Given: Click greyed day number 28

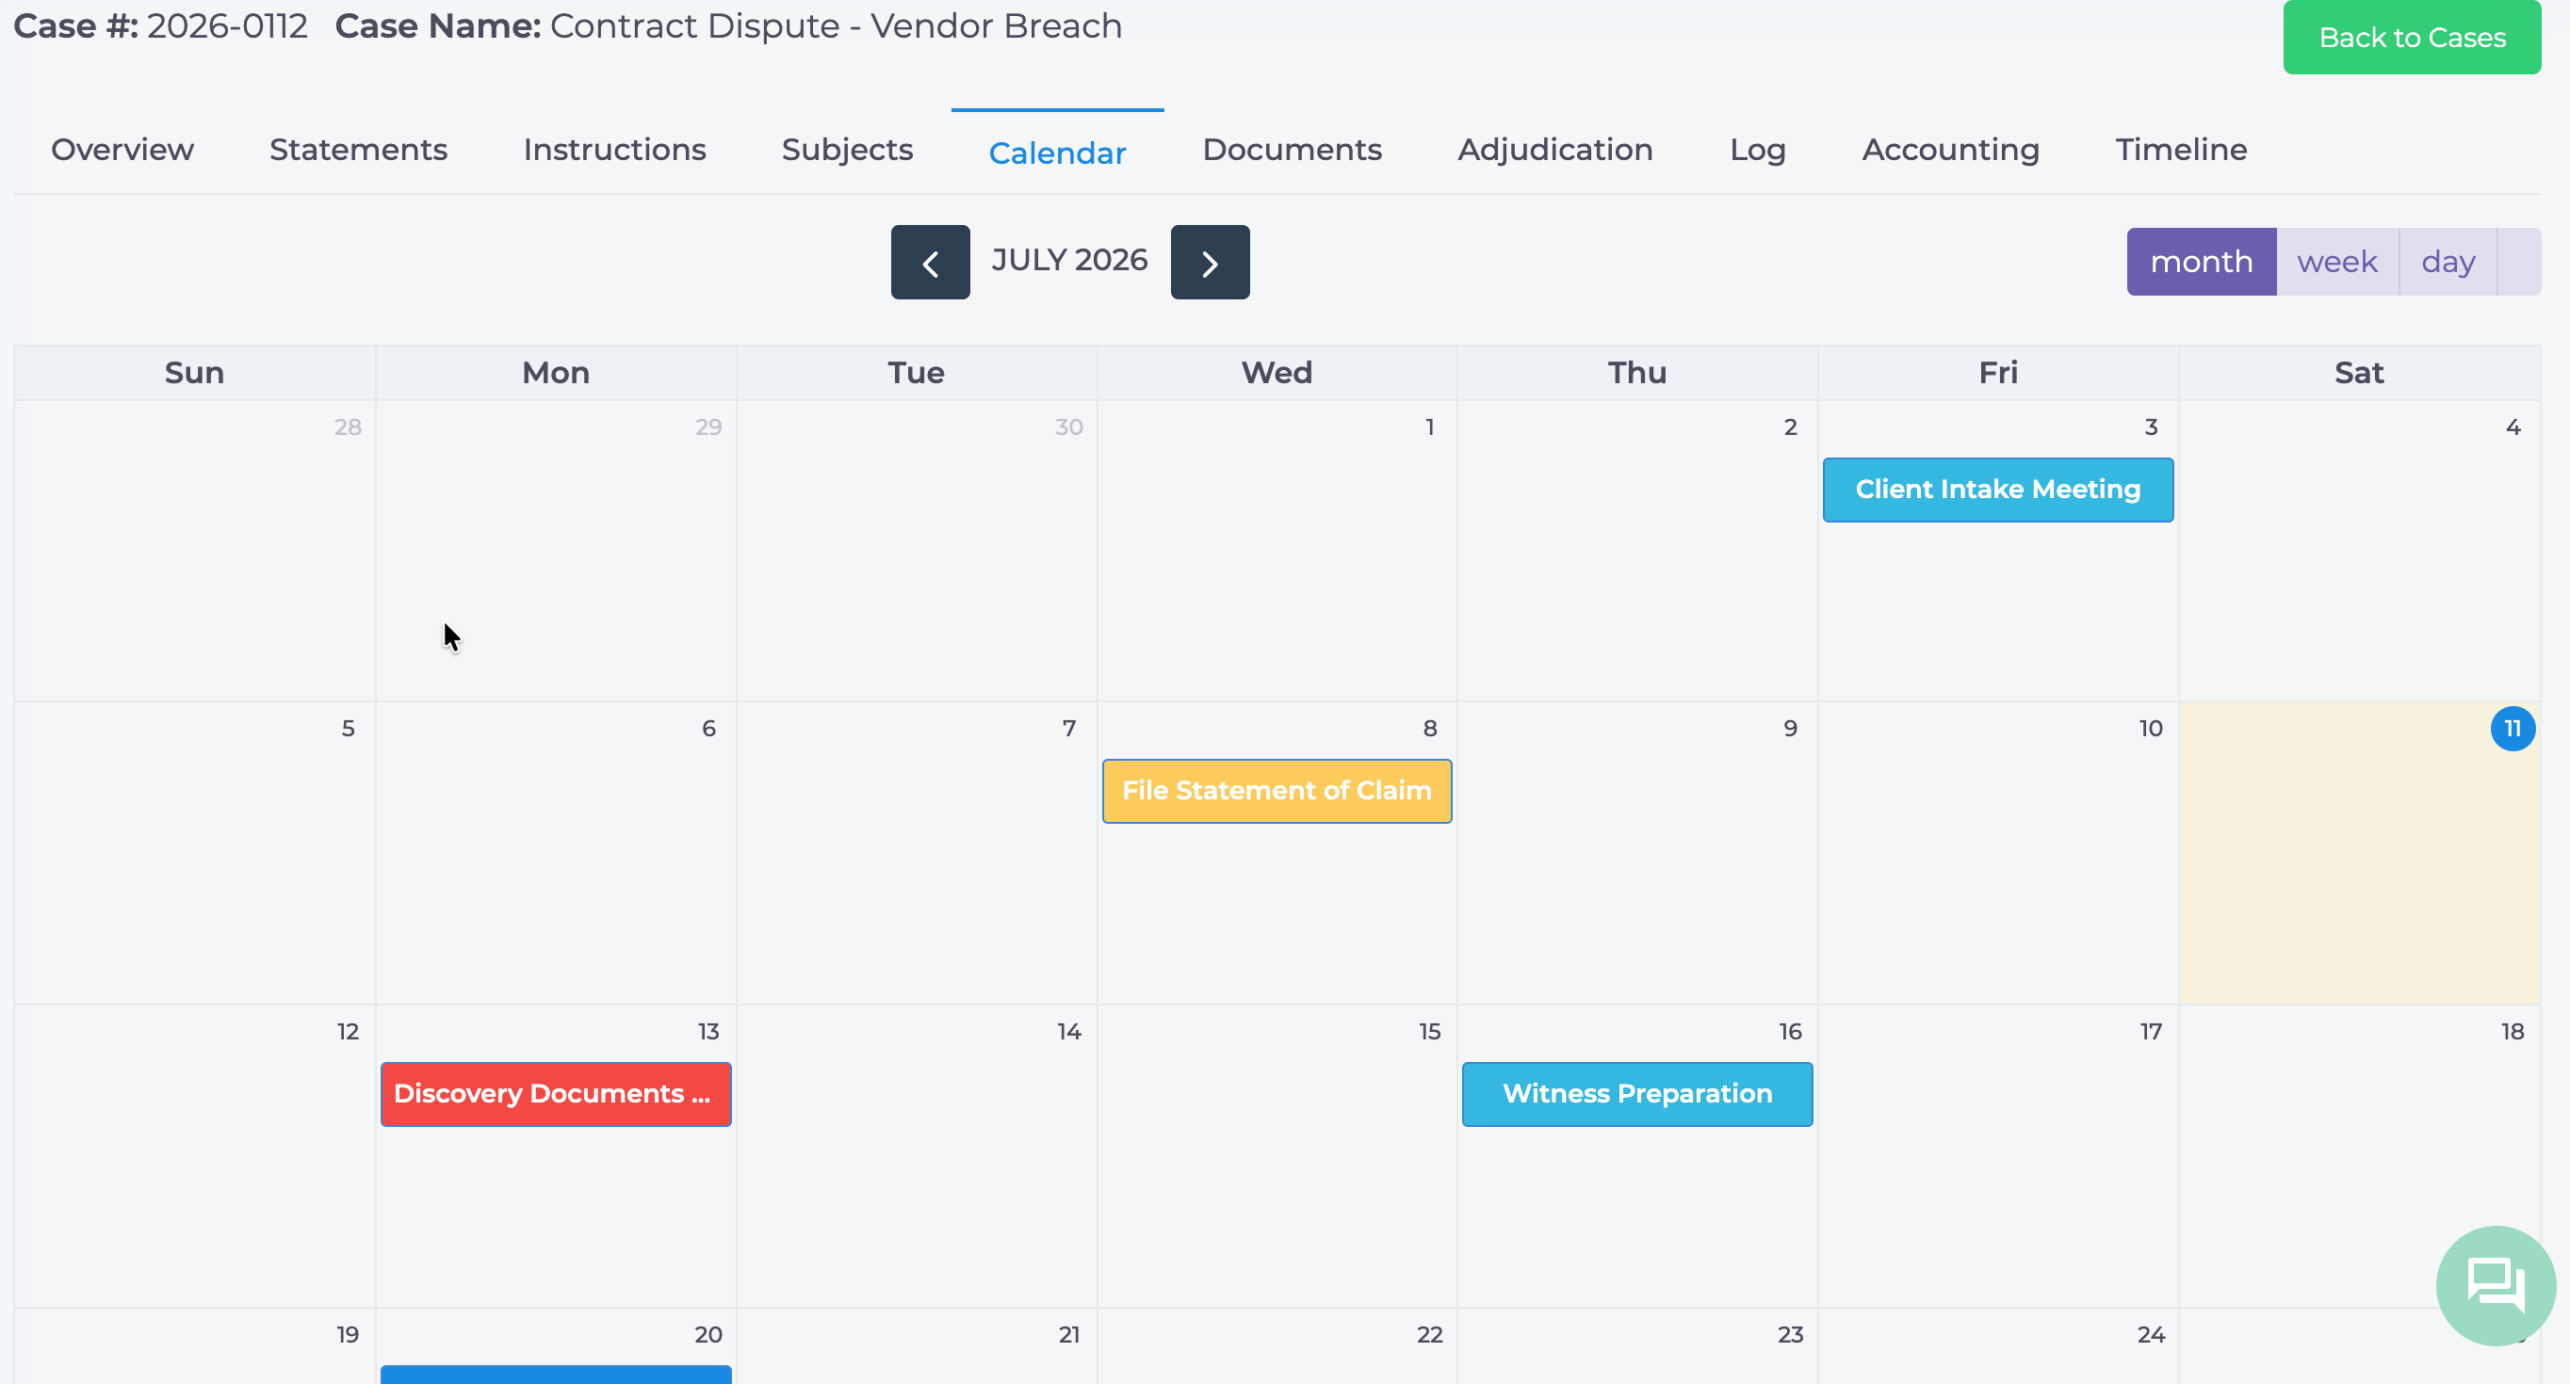Looking at the screenshot, I should pos(348,426).
